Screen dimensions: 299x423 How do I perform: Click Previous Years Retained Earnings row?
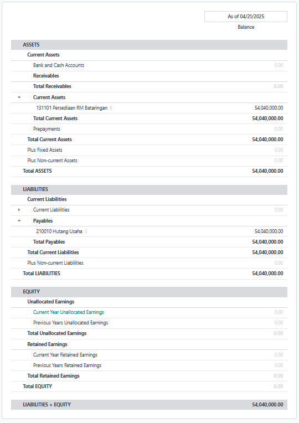tap(149, 365)
